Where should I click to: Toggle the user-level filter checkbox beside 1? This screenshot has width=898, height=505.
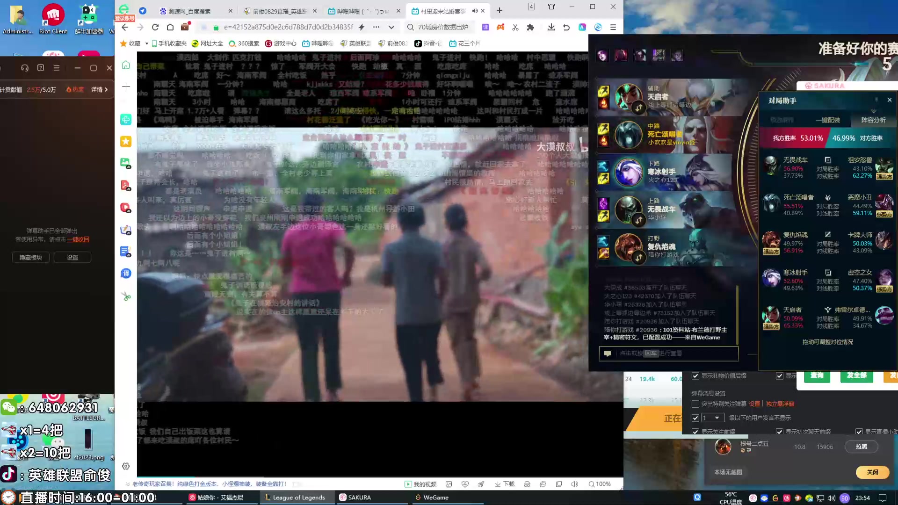point(695,418)
